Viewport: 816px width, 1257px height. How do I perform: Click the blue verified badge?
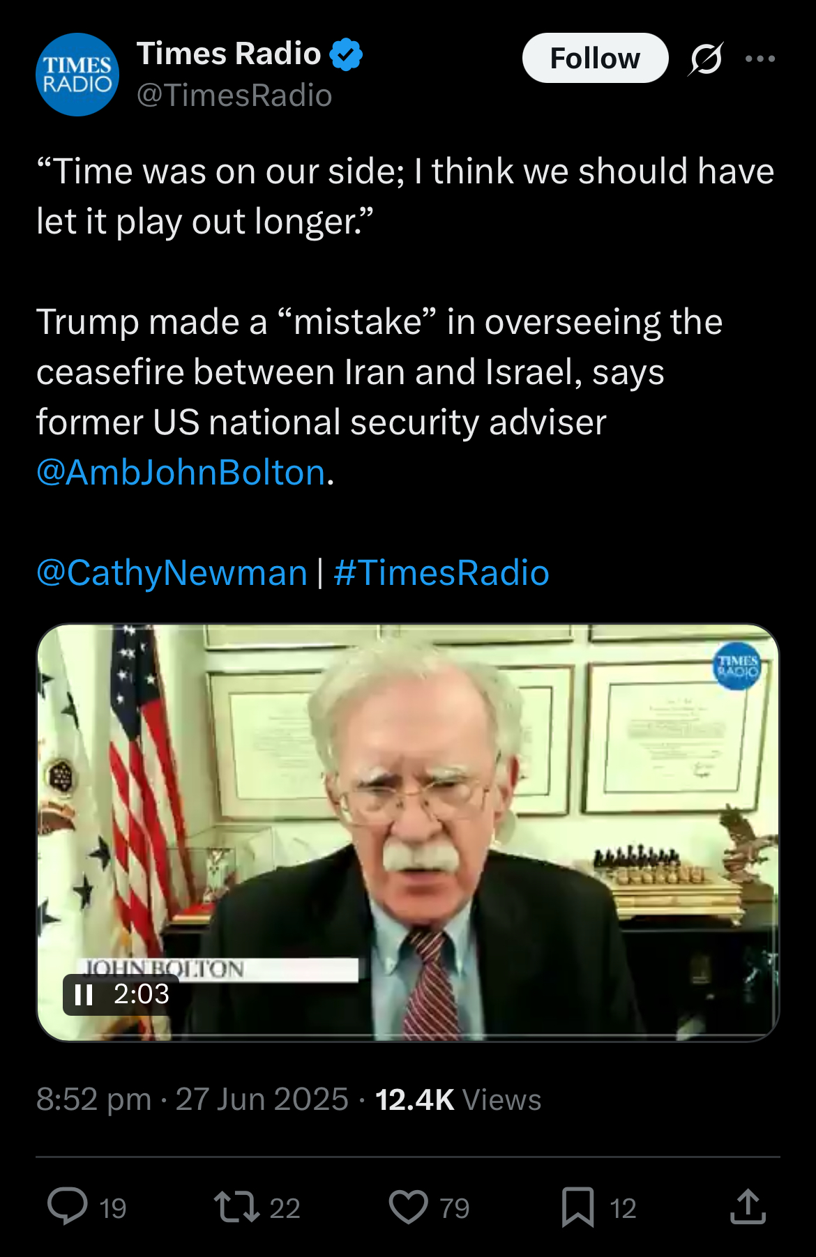(346, 54)
